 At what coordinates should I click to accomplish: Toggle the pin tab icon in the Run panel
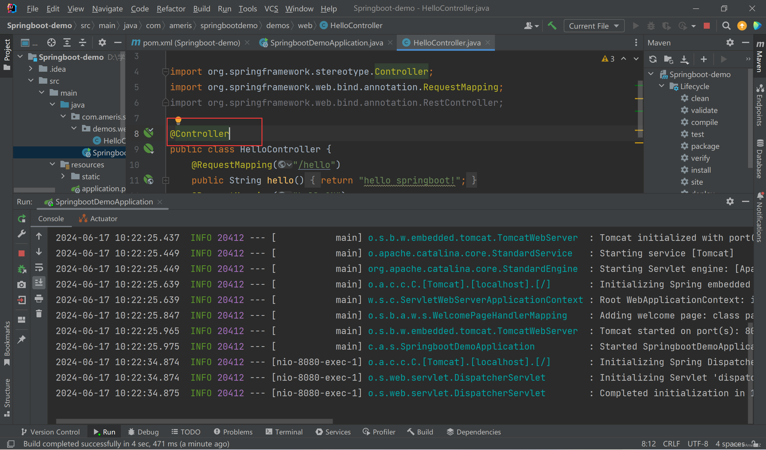[22, 339]
